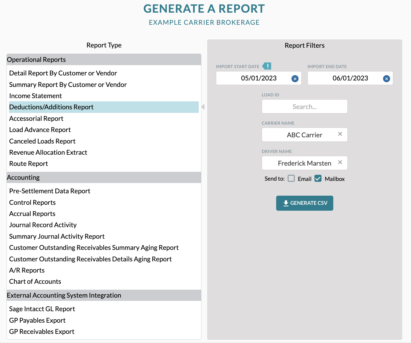Select the Income Statement report

coord(36,96)
